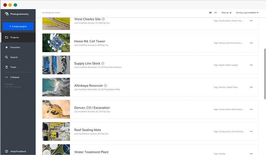Image resolution: width=266 pixels, height=155 pixels.
Task: Select Collapse in the sidebar
Action: point(18,77)
